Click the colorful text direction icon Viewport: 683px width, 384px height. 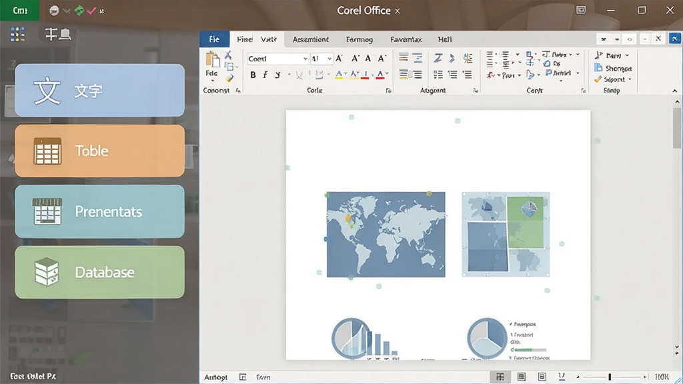click(468, 58)
